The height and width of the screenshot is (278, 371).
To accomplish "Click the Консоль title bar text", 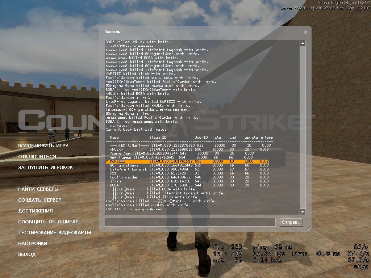I will [x=112, y=32].
